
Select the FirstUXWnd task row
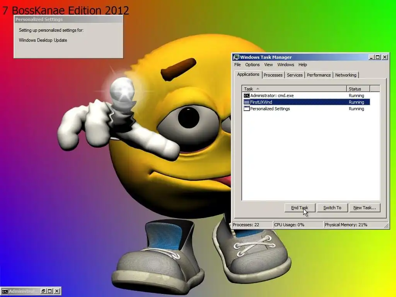(307, 102)
